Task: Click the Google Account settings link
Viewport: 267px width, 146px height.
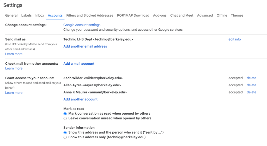Action: [x=82, y=25]
